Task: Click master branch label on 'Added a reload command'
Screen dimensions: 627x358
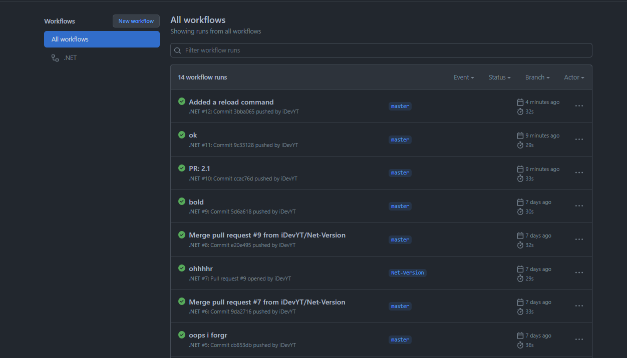Action: coord(400,106)
